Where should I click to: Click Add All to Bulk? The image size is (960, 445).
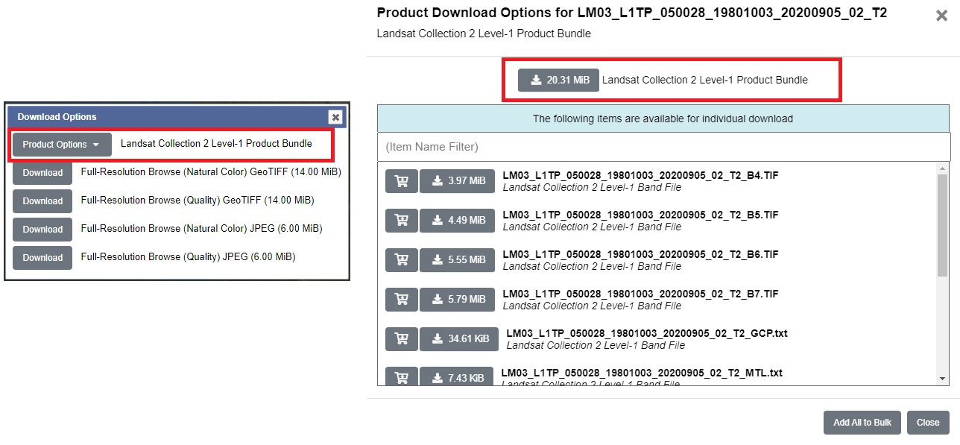click(x=862, y=422)
